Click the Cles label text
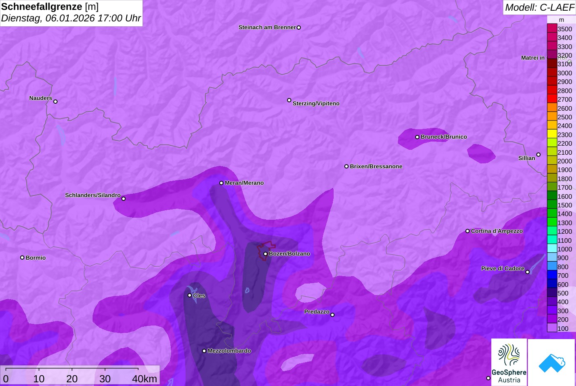Screen dimensions: 576x386 tap(199, 296)
